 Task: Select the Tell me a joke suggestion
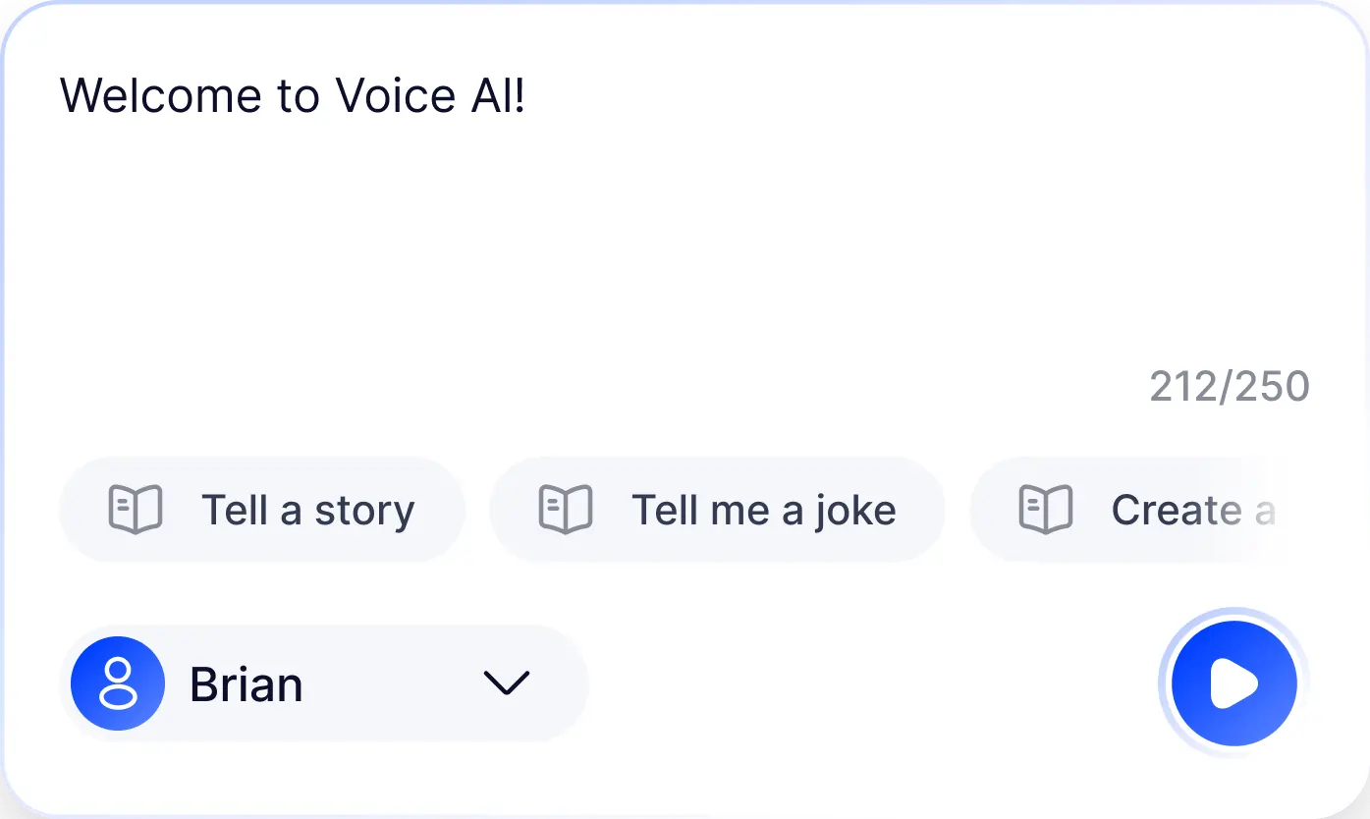[717, 510]
